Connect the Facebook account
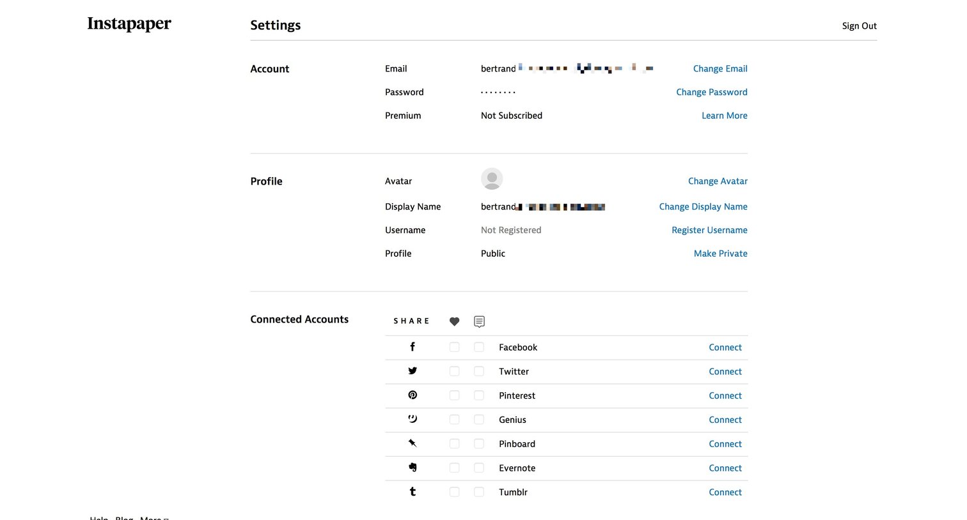The image size is (967, 520). point(725,348)
